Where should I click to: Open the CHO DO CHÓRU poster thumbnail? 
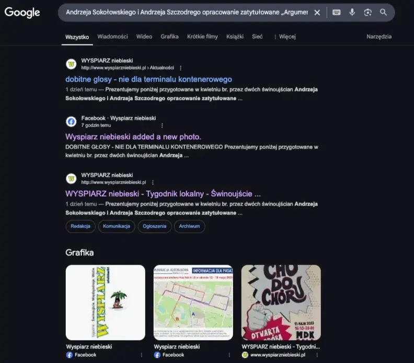[x=281, y=302]
